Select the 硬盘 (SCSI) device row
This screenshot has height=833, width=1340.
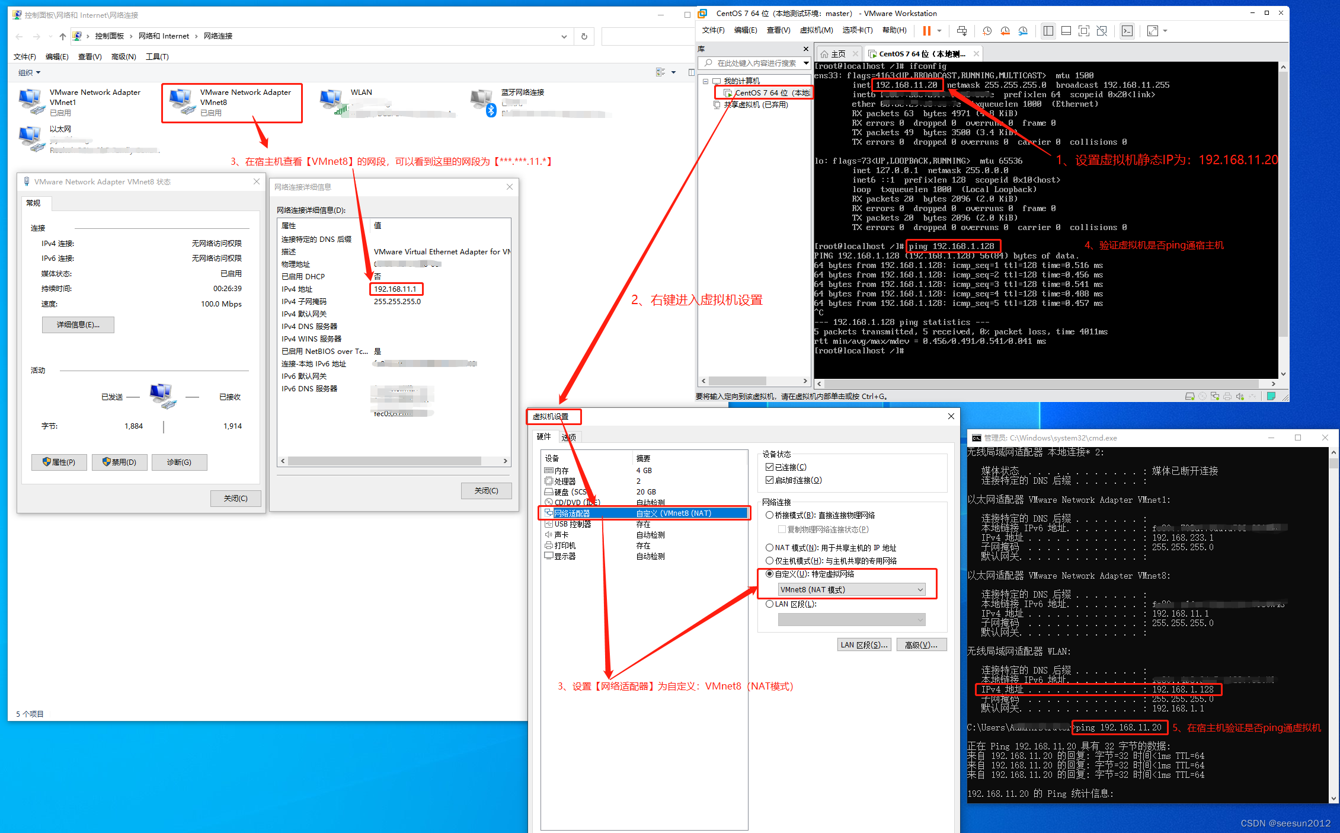pos(644,491)
